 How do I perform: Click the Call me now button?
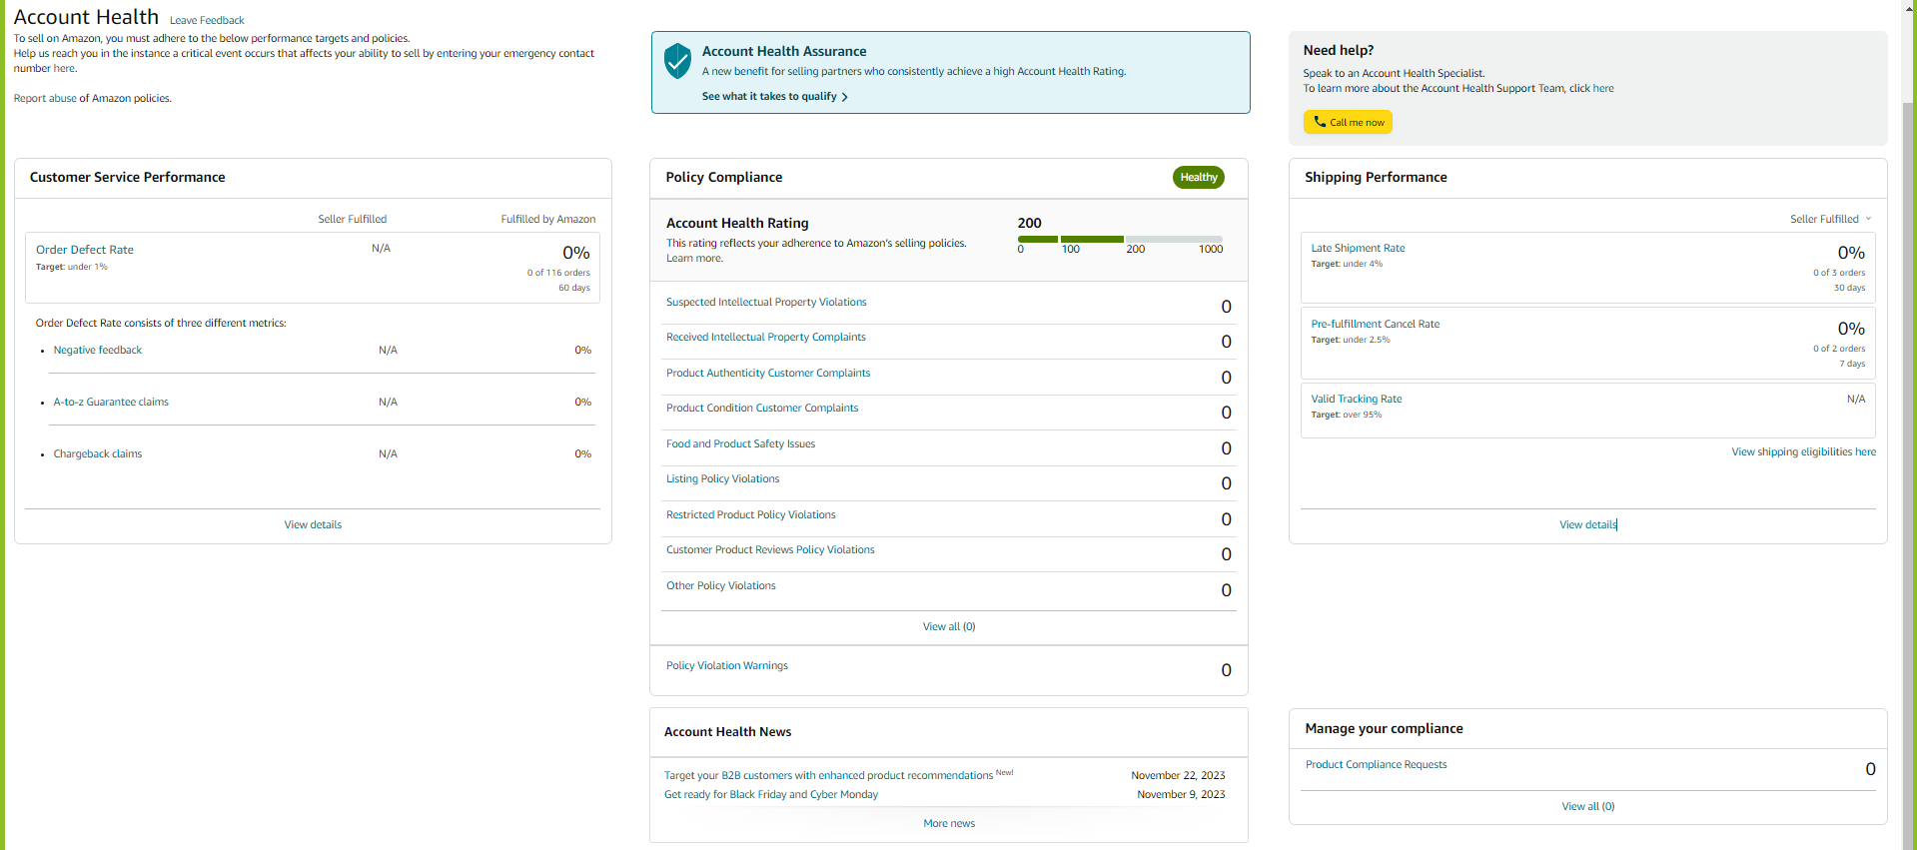(x=1348, y=122)
